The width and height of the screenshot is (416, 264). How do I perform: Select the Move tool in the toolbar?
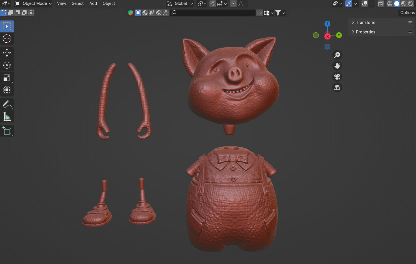point(7,53)
